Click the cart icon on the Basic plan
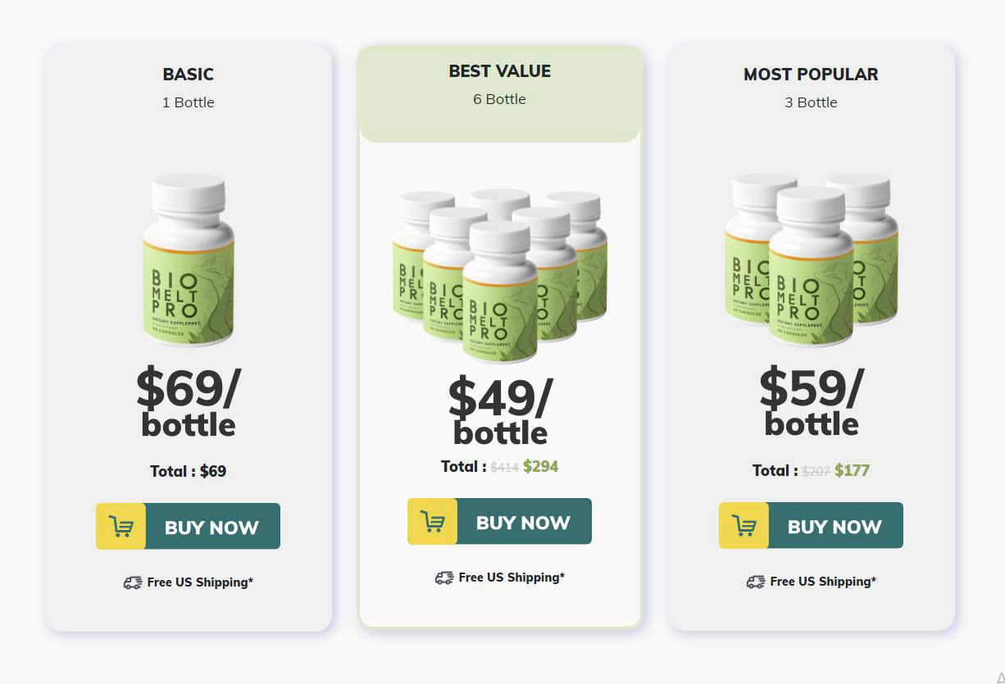 pos(121,526)
